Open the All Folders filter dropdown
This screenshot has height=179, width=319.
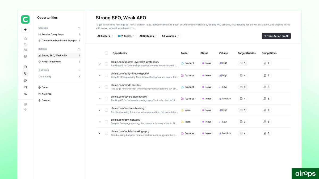coord(105,36)
